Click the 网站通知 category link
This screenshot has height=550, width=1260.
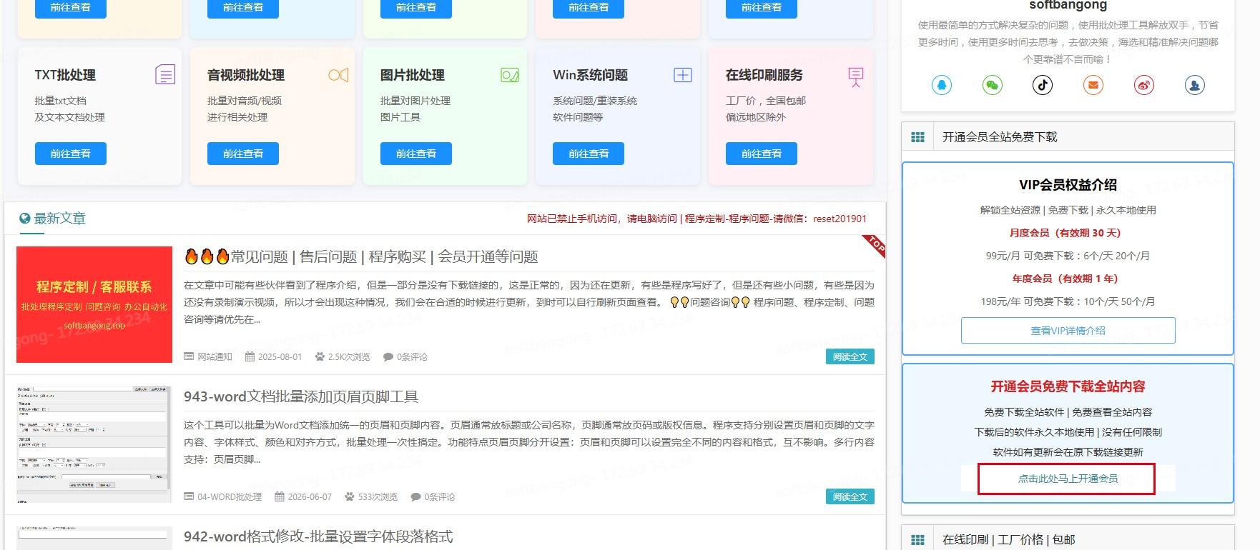[x=215, y=356]
